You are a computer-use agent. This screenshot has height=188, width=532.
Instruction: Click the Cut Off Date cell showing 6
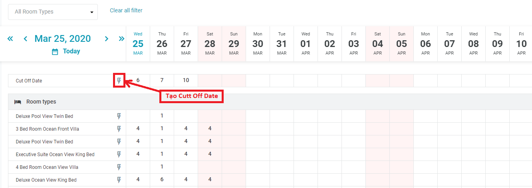pos(138,80)
